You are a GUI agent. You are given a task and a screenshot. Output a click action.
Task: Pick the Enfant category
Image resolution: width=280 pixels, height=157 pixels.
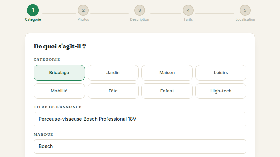point(167,91)
